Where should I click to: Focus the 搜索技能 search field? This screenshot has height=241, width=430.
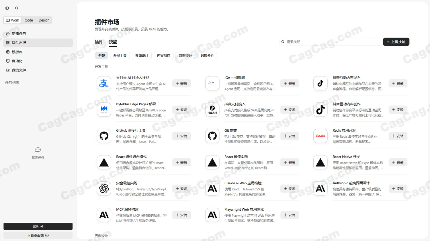point(330,42)
